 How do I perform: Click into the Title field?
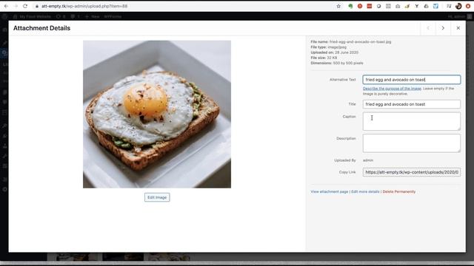pyautogui.click(x=412, y=104)
